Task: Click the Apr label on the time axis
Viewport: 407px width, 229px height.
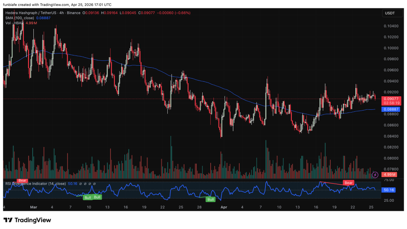Action: (223, 207)
